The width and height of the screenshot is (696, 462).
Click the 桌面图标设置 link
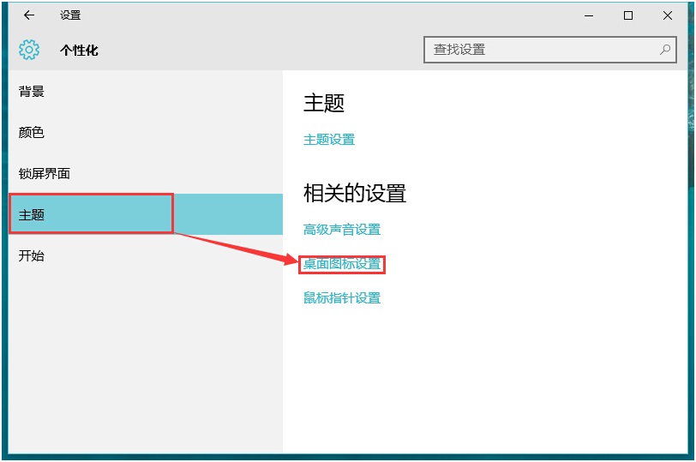point(342,264)
